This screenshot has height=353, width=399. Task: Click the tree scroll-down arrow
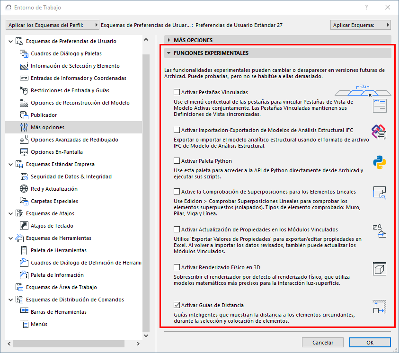coord(146,336)
